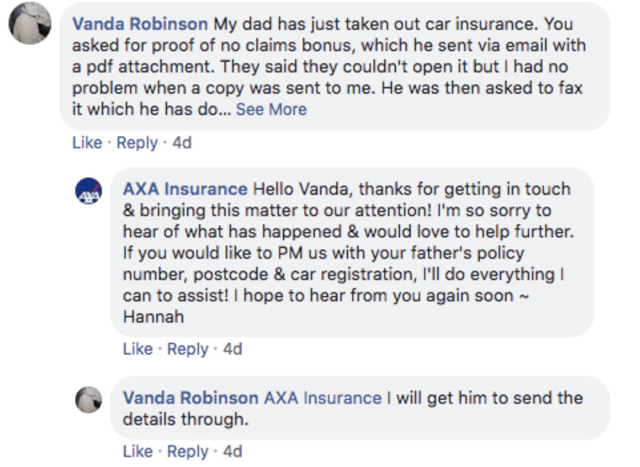Image resolution: width=640 pixels, height=467 pixels.
Task: Open the AXA Insurance page name in its reply
Action: [x=185, y=189]
